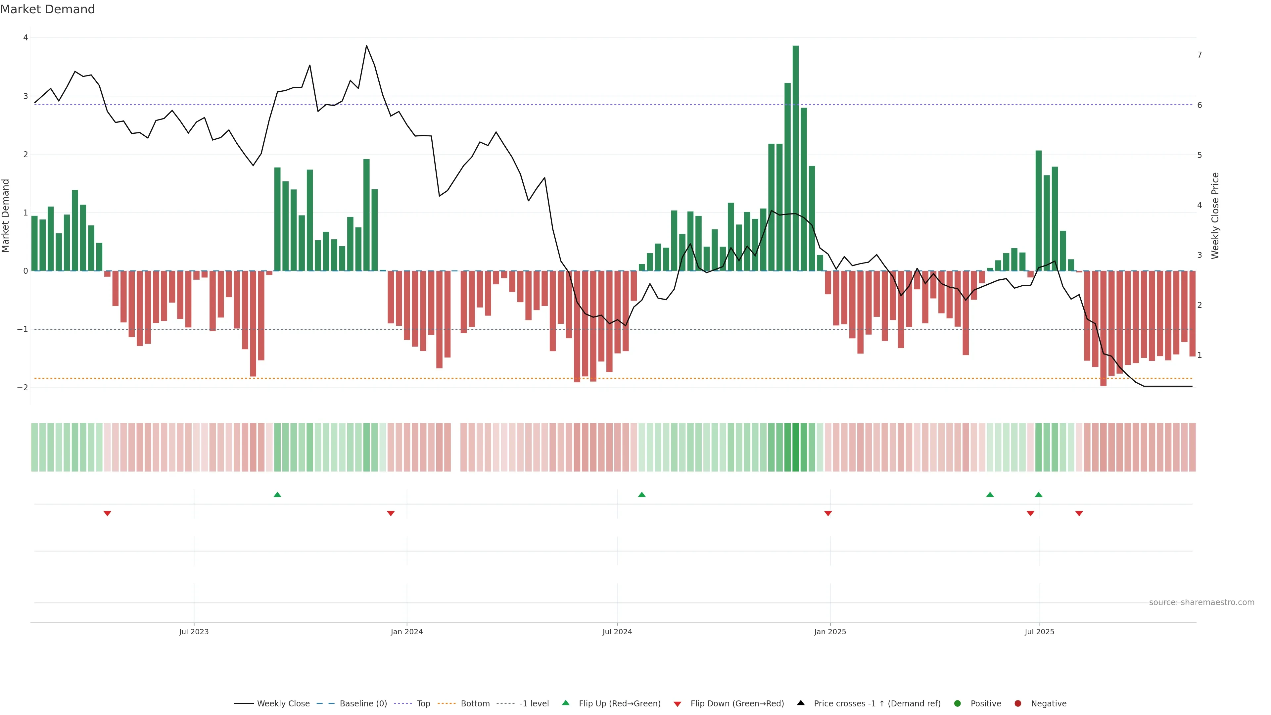1271x715 pixels.
Task: Toggle the Top legend entry
Action: [x=423, y=703]
